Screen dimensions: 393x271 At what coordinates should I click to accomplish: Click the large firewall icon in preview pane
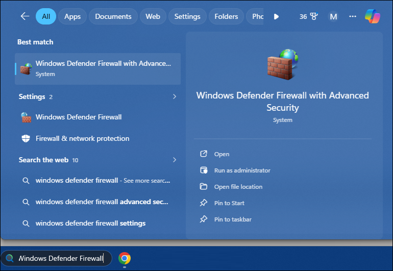tap(282, 64)
